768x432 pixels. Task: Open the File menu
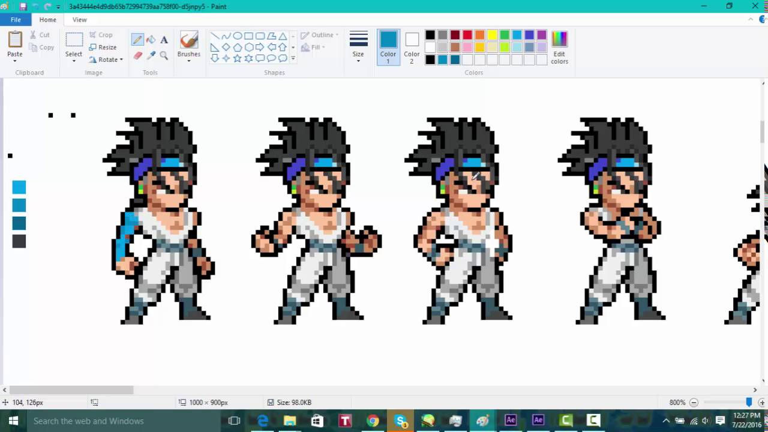point(16,20)
